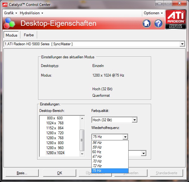Choose 1280 x 720 resolution
This screenshot has height=182, width=189.
[x=55, y=133]
